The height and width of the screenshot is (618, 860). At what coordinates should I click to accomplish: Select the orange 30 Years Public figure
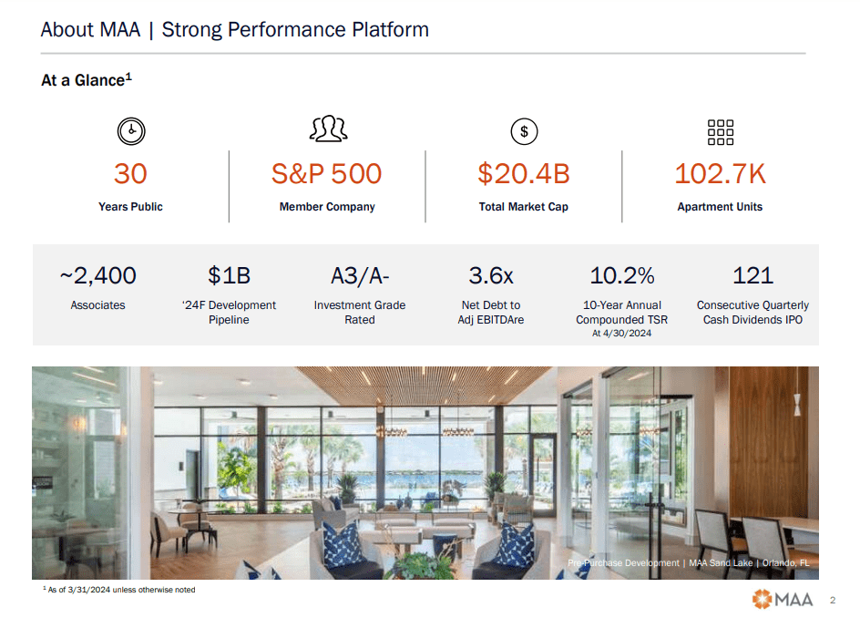coord(130,173)
